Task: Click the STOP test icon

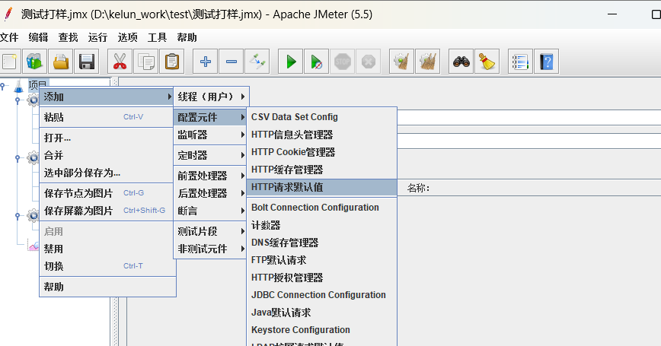Action: [343, 62]
